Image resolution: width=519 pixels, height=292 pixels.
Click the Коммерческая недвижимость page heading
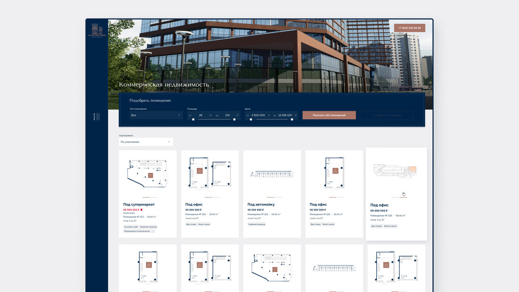pyautogui.click(x=164, y=85)
